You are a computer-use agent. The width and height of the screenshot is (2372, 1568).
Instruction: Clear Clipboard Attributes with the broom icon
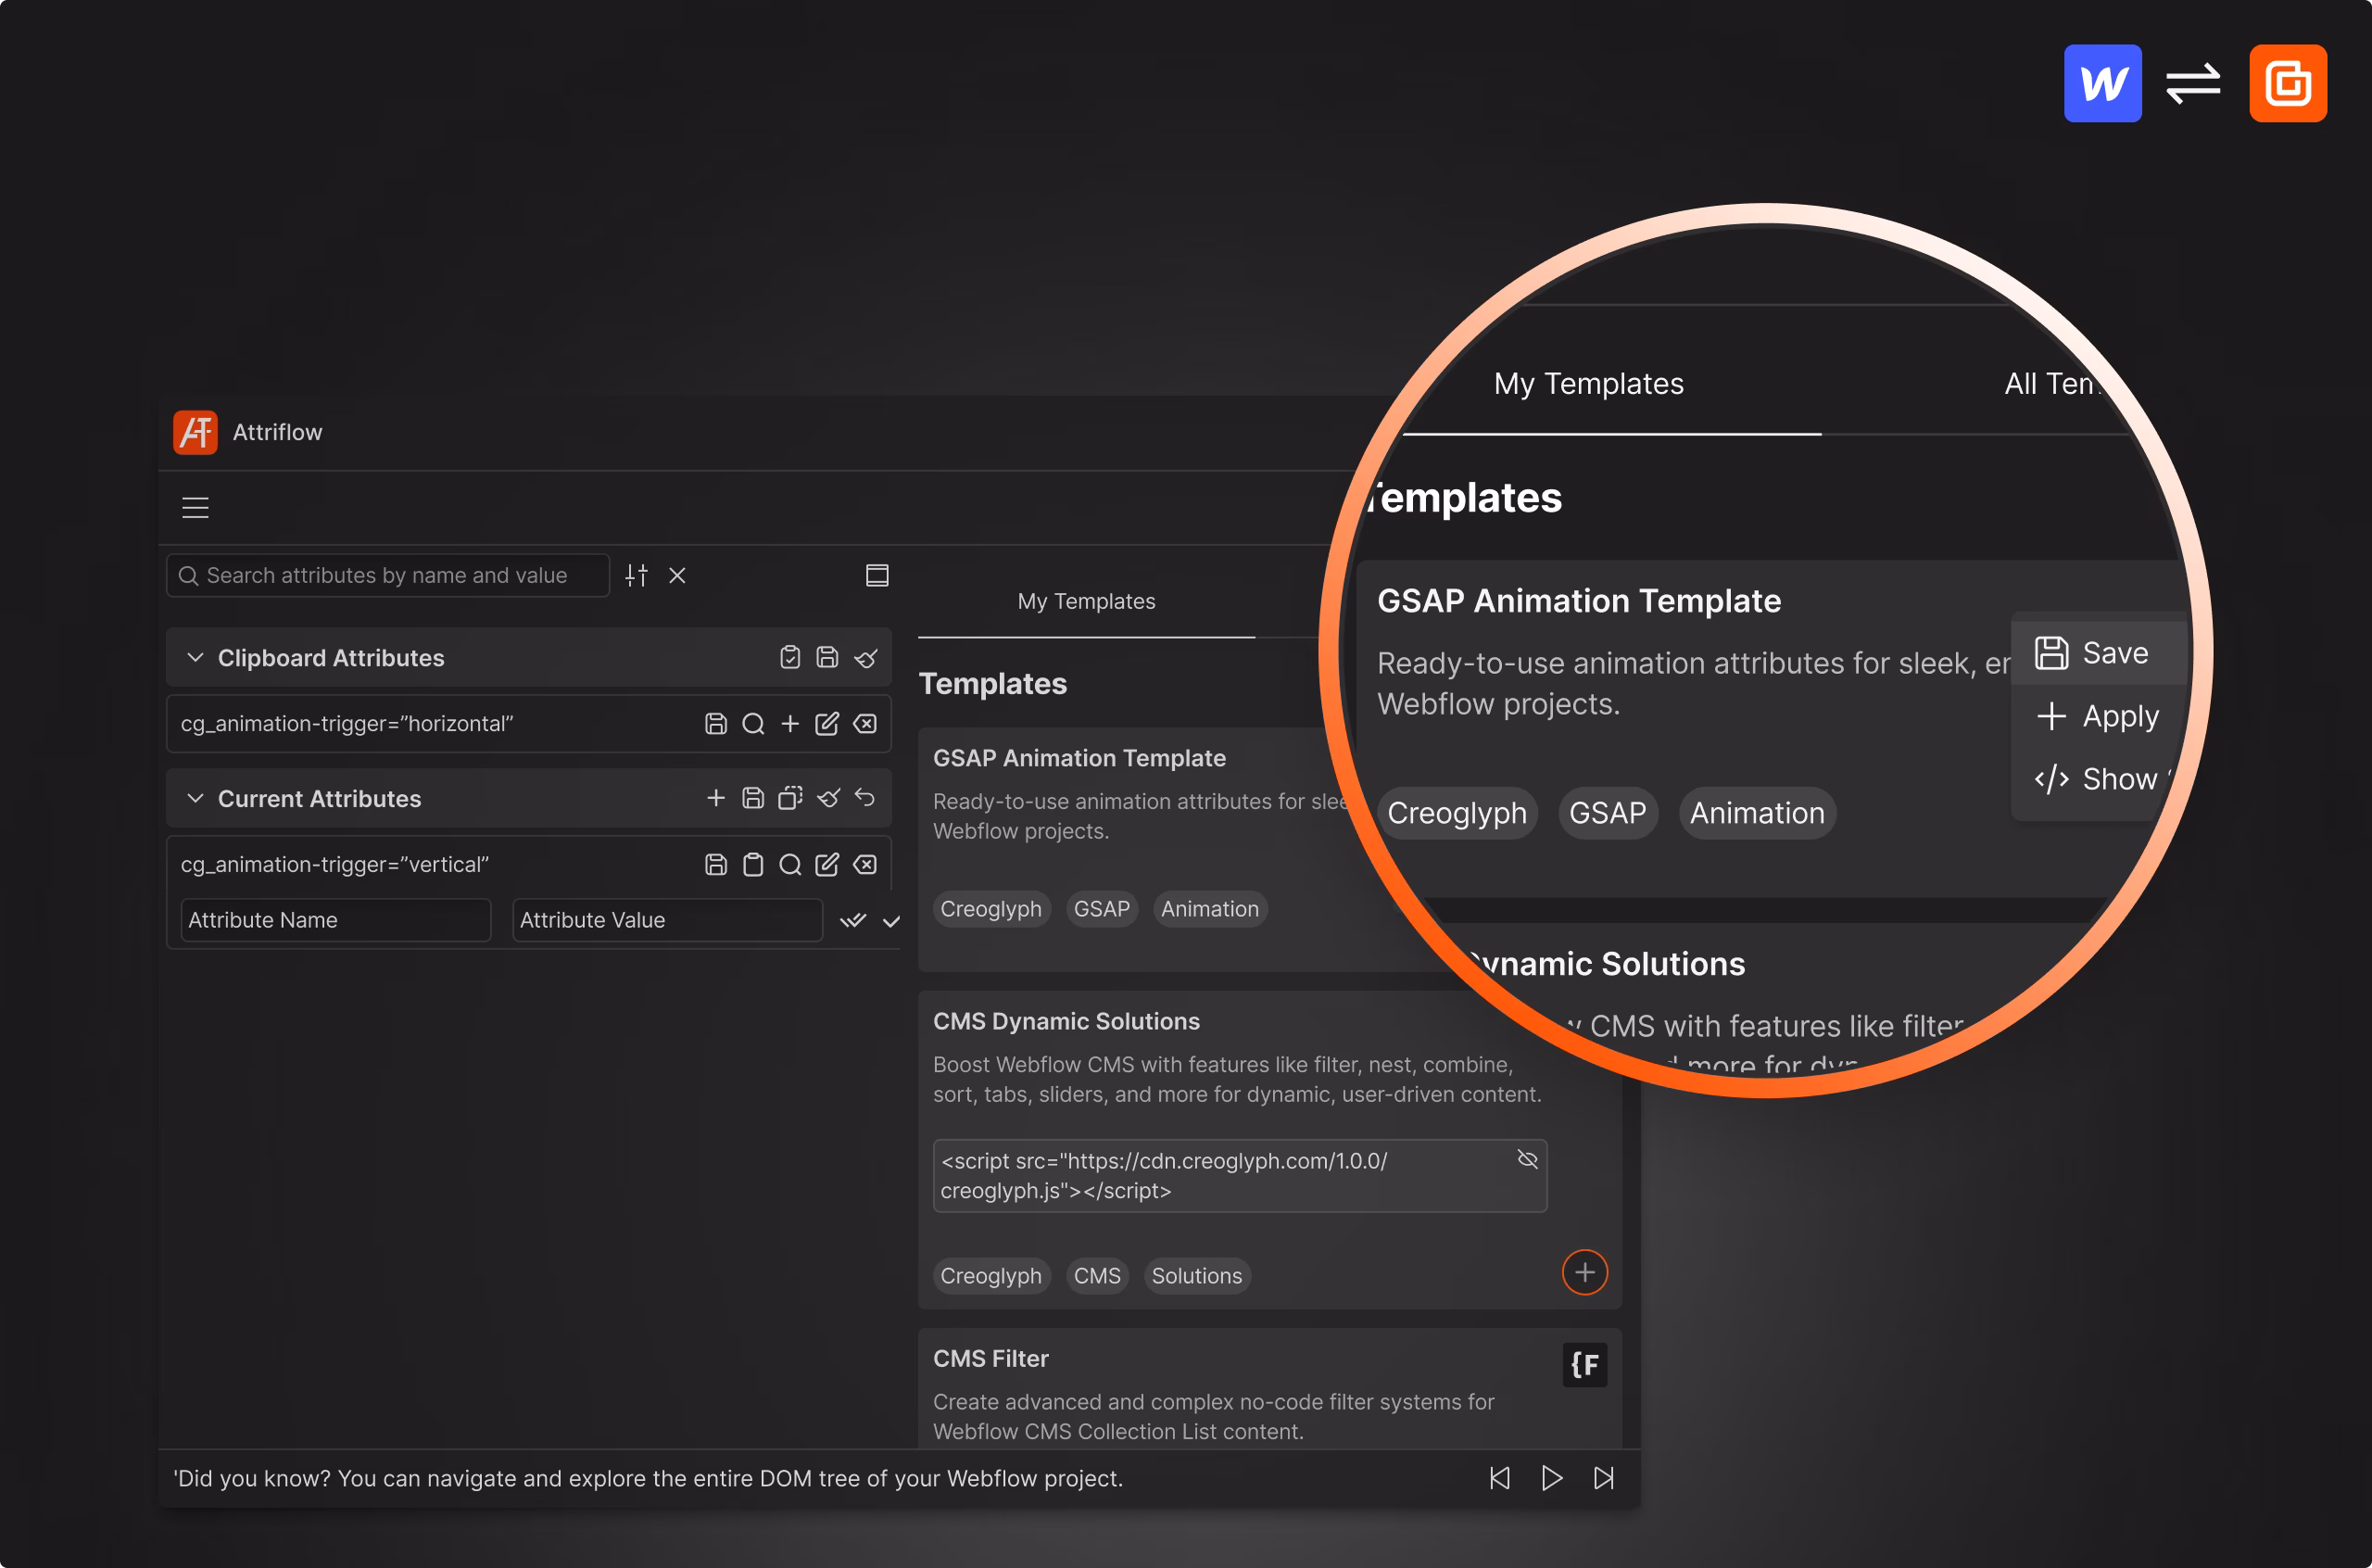tap(865, 657)
